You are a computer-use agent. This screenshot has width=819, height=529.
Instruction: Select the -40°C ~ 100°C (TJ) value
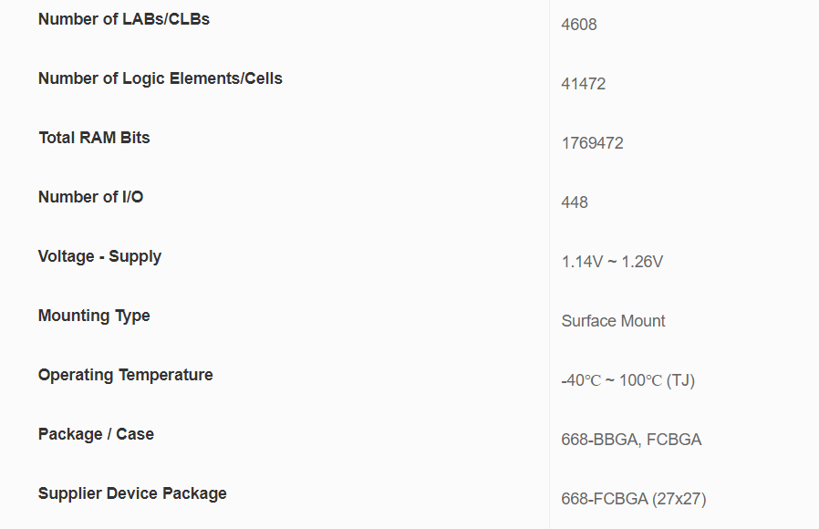[627, 380]
